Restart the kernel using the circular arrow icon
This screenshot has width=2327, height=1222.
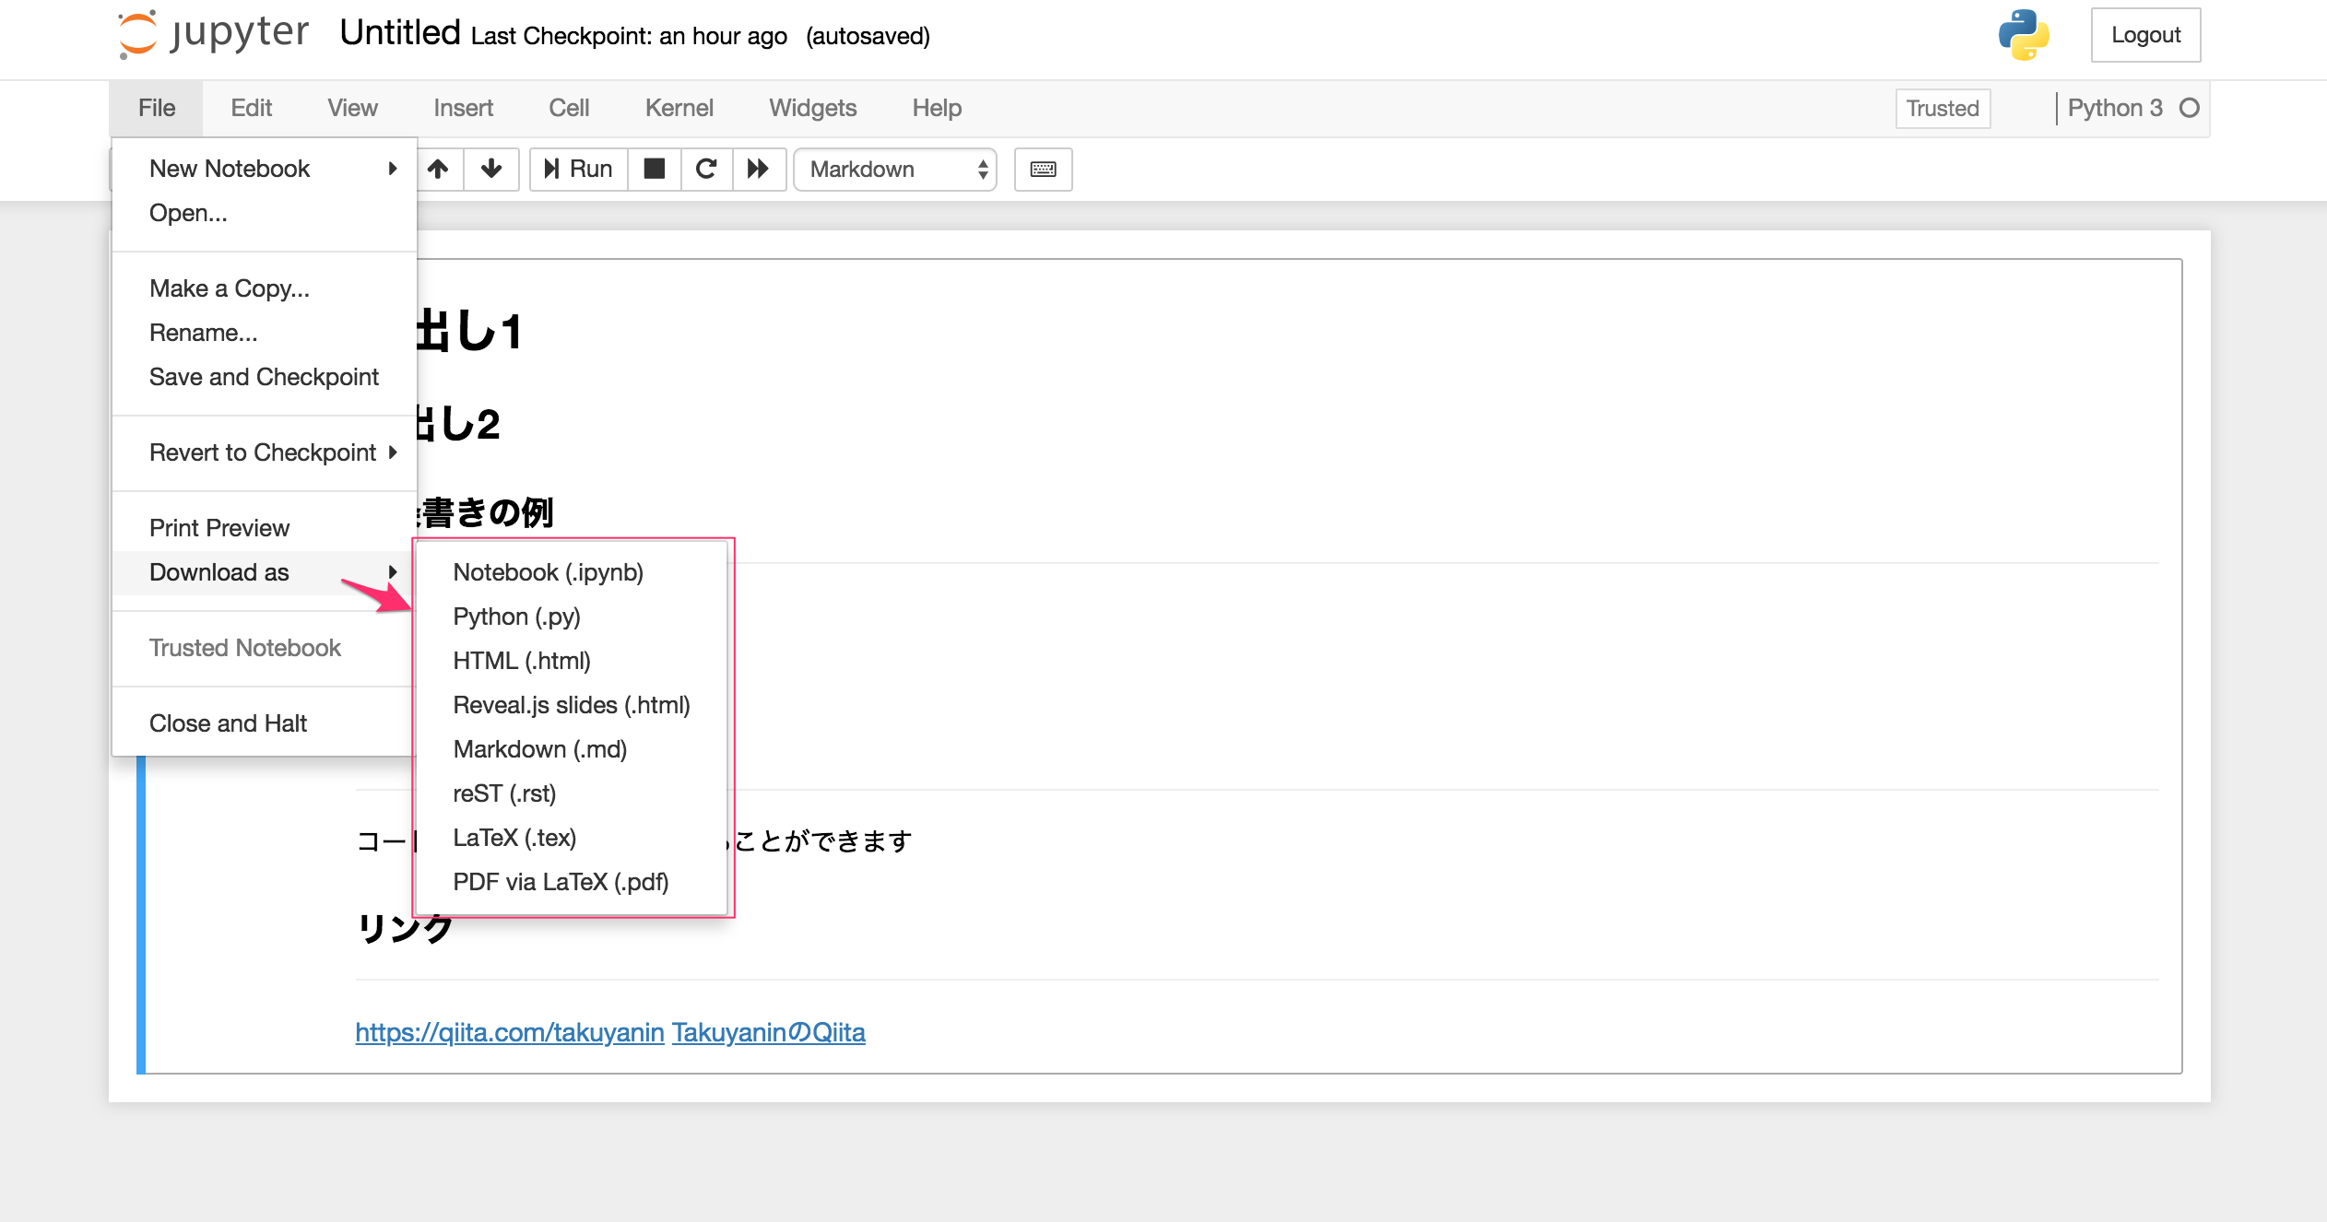coord(706,170)
